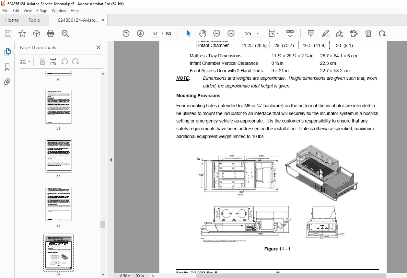The height and width of the screenshot is (278, 407).
Task: Select page 84 thumbnail
Action: (x=58, y=252)
